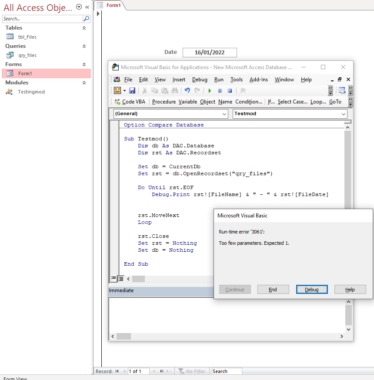Expand the standard toolbar overflow options
The width and height of the screenshot is (374, 380).
click(331, 90)
